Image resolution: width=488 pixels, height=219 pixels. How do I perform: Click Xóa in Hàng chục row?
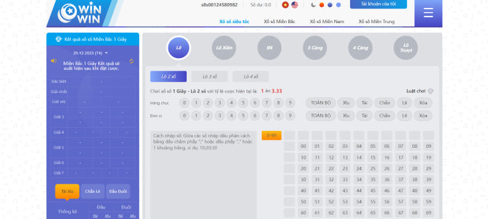click(423, 103)
